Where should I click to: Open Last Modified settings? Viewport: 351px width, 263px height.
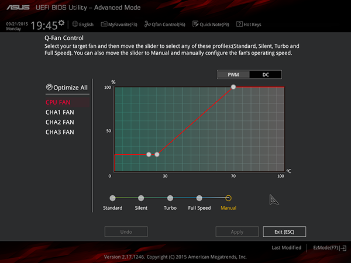(x=286, y=248)
